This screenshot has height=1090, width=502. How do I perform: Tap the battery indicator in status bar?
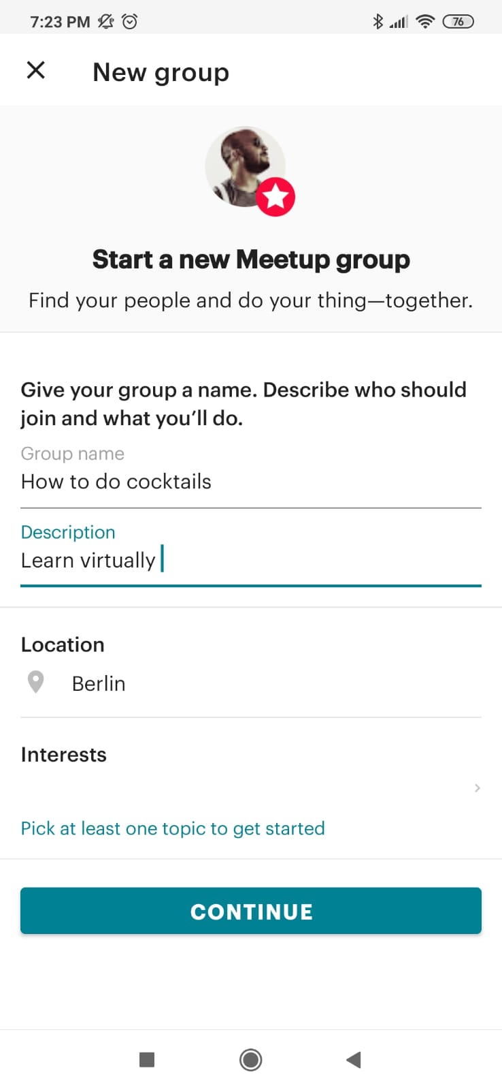click(x=458, y=22)
